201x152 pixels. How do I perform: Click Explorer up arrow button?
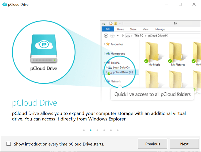(x=123, y=36)
